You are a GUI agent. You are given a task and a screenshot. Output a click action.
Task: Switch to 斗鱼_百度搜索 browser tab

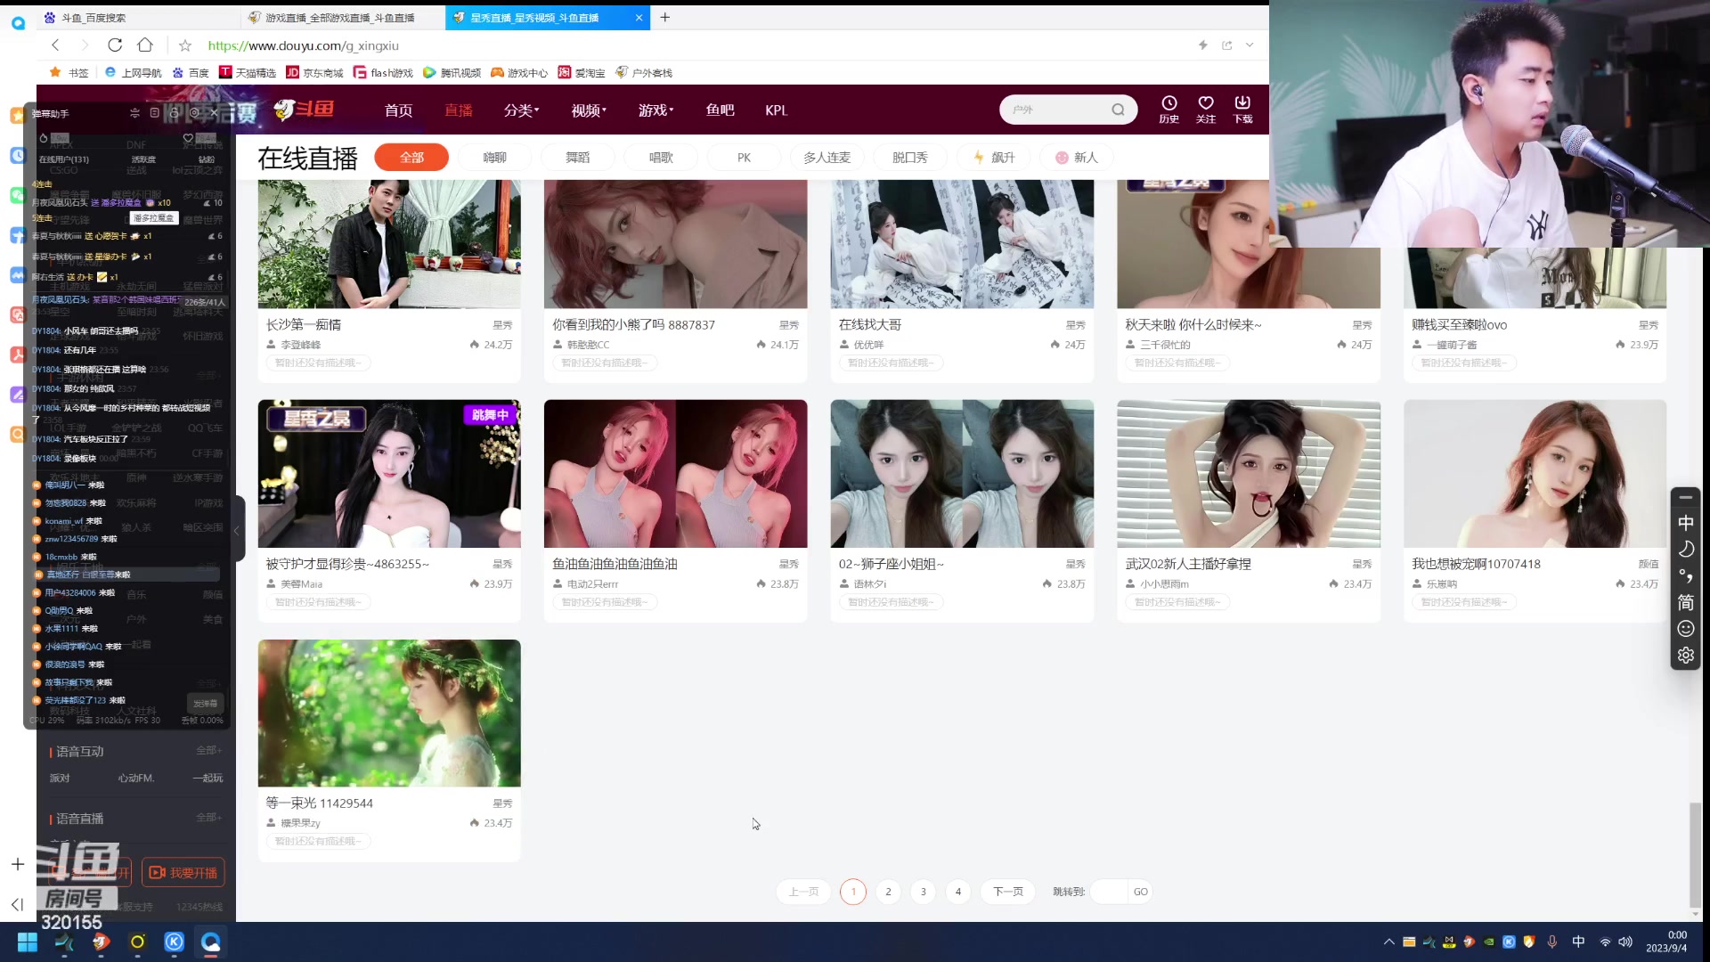(x=138, y=17)
